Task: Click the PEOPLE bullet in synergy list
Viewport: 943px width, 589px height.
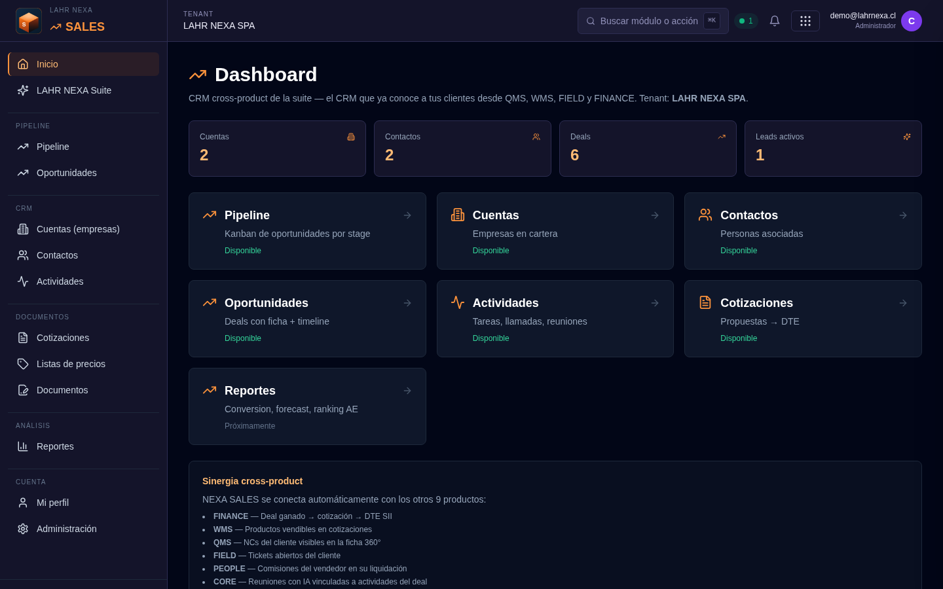Action: (x=310, y=569)
